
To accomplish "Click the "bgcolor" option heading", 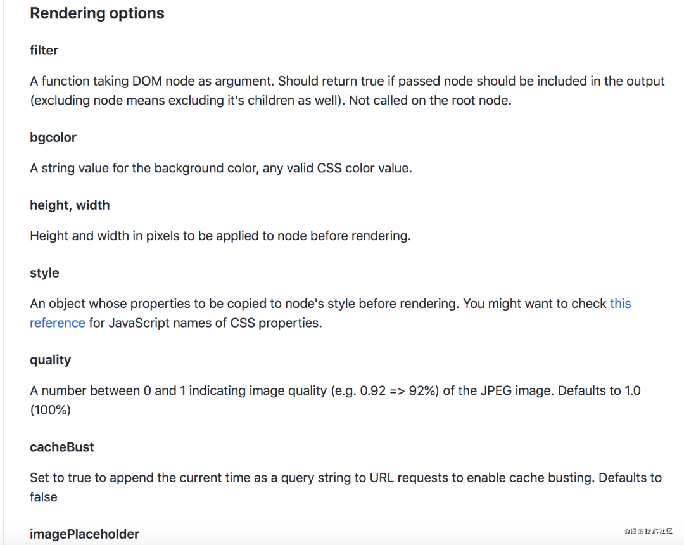I will point(53,138).
